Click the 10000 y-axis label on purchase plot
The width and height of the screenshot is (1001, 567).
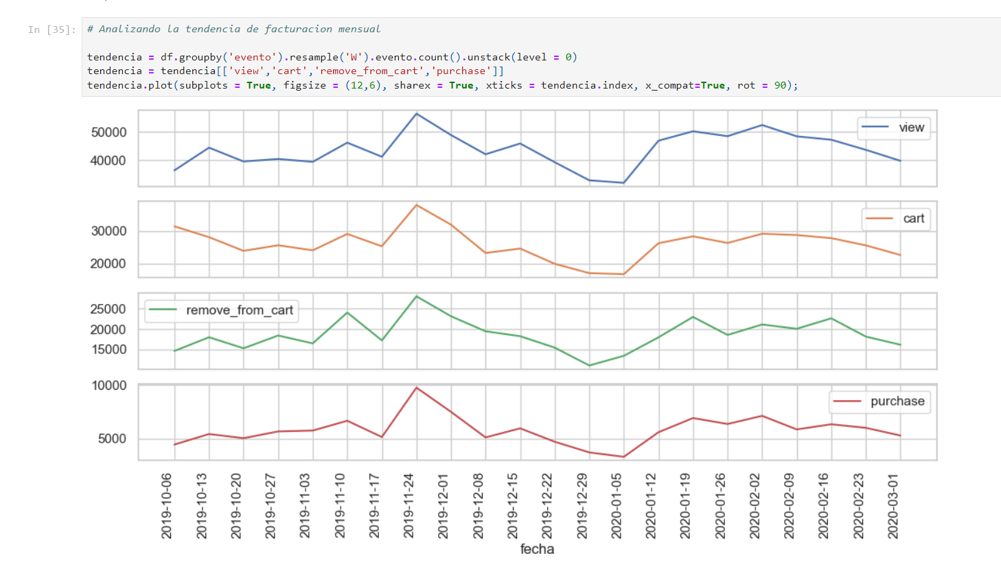click(x=109, y=386)
